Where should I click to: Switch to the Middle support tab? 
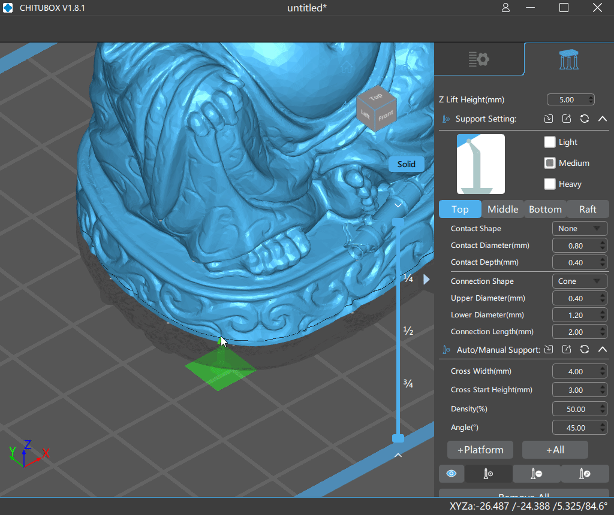click(503, 209)
